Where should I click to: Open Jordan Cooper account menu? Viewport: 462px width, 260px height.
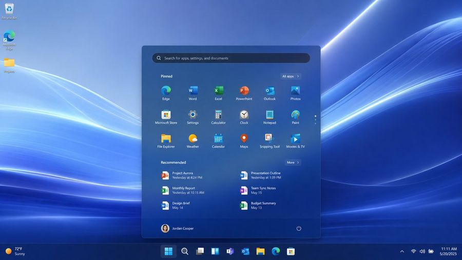pos(178,228)
